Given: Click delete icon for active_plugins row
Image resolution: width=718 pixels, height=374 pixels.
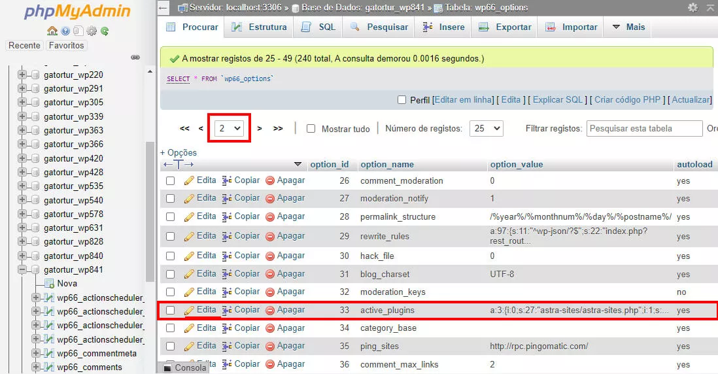Looking at the screenshot, I should (x=270, y=311).
